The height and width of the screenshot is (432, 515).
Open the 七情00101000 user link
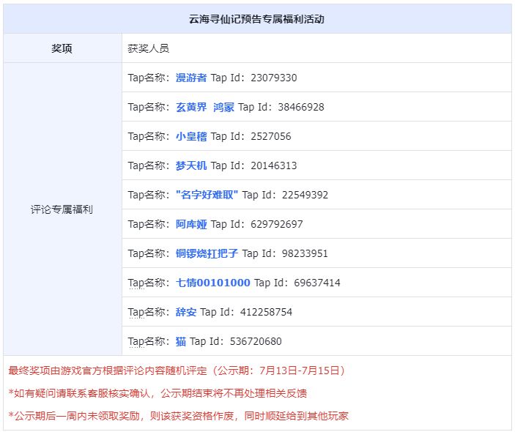pyautogui.click(x=213, y=283)
